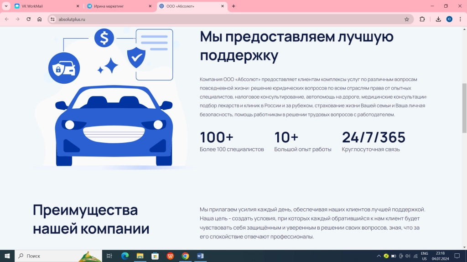Launch Microsoft Edge from the taskbar
The width and height of the screenshot is (467, 262).
click(x=125, y=256)
